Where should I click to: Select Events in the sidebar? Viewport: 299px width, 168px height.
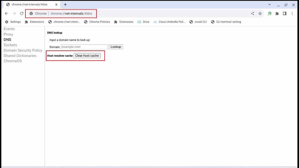(x=9, y=29)
